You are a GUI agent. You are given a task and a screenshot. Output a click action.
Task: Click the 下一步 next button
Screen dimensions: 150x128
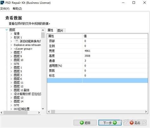click(x=110, y=123)
